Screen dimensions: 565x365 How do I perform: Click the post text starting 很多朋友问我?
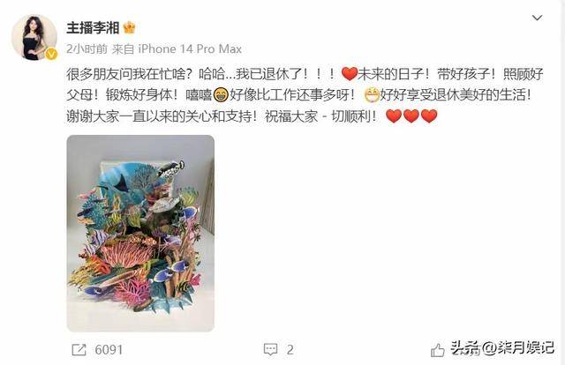[305, 95]
